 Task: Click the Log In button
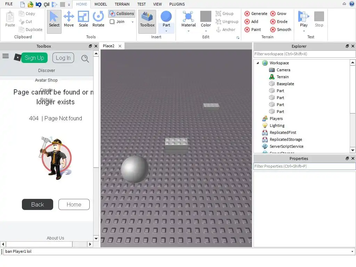click(x=63, y=58)
